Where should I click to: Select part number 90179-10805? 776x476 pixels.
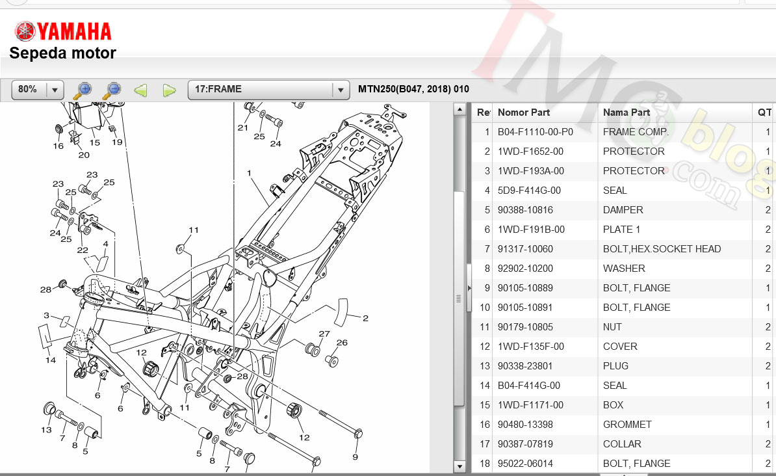click(x=525, y=327)
